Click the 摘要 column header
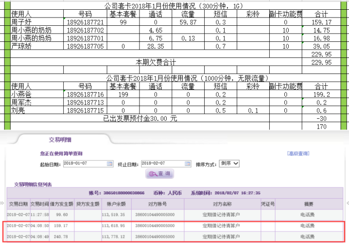 (x=309, y=204)
